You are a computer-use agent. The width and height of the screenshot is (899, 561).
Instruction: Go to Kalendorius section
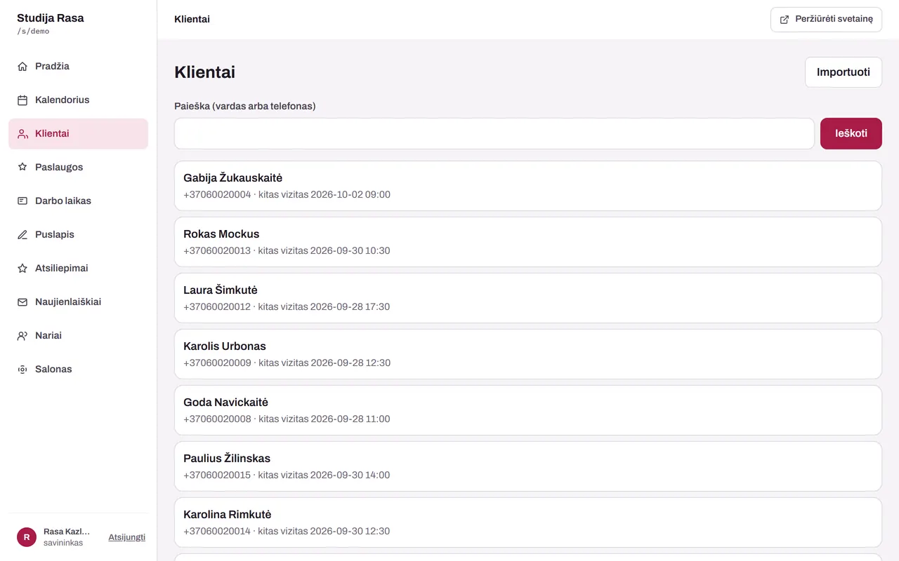78,100
